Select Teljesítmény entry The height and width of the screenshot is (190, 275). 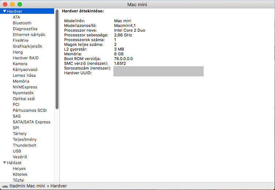[x=25, y=139]
